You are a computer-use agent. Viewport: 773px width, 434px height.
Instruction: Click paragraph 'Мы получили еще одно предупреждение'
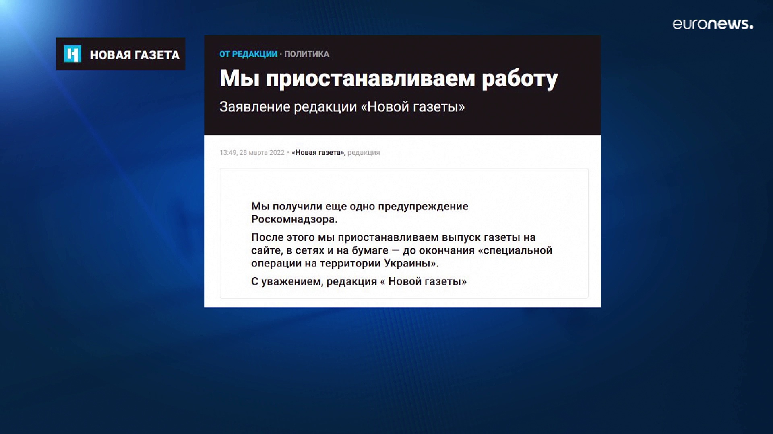coord(360,206)
